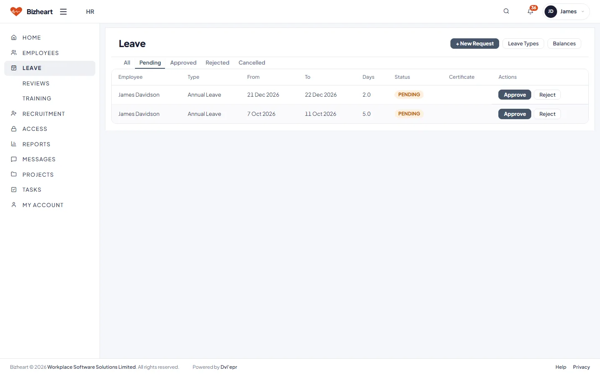Open the Dvl'epr footer link
600x375 pixels.
229,367
